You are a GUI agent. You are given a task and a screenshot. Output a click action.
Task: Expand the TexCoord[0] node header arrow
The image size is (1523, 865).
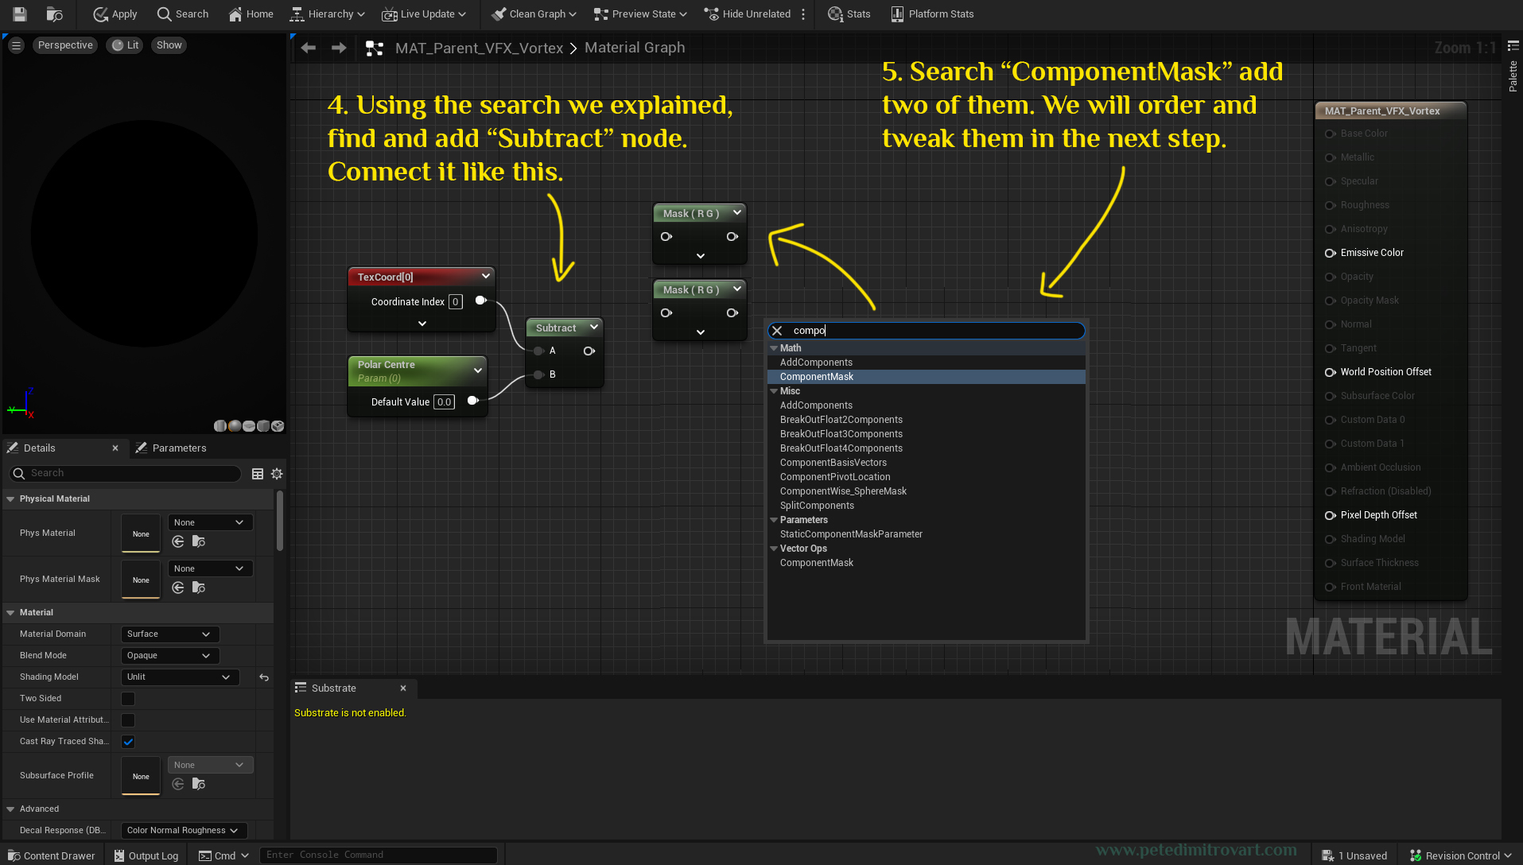(x=486, y=276)
